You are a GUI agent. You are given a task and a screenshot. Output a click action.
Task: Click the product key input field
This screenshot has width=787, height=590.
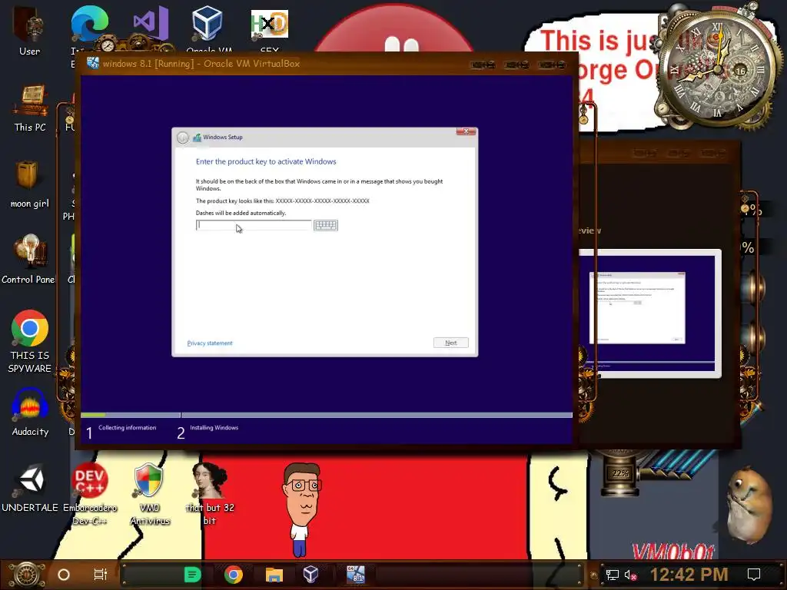[x=254, y=225]
